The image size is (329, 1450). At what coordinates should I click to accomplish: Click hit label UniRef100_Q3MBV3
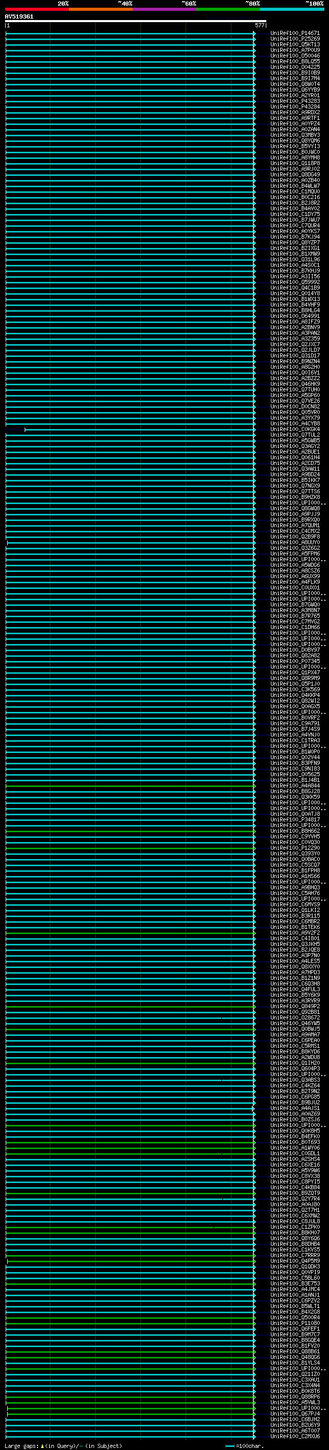(295, 135)
